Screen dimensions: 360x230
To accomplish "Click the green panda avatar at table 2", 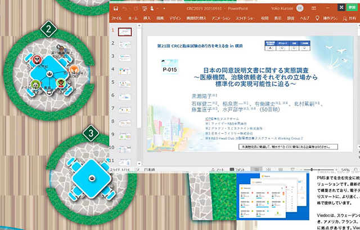I will 35,85.
